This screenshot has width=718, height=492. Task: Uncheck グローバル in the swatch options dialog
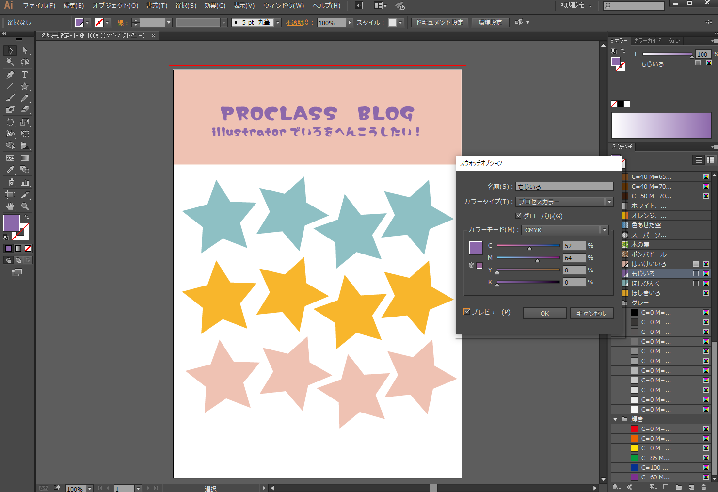pyautogui.click(x=518, y=216)
